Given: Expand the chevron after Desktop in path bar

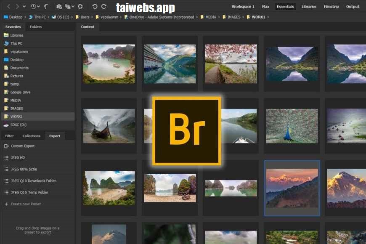Looking at the screenshot, I should pos(25,17).
